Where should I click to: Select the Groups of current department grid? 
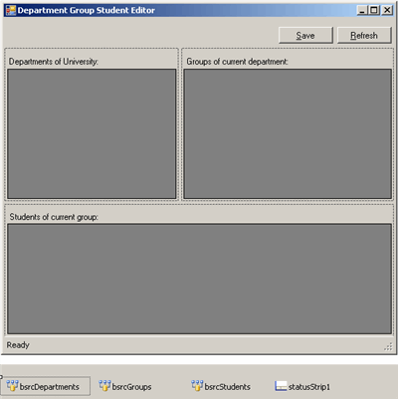coord(288,133)
